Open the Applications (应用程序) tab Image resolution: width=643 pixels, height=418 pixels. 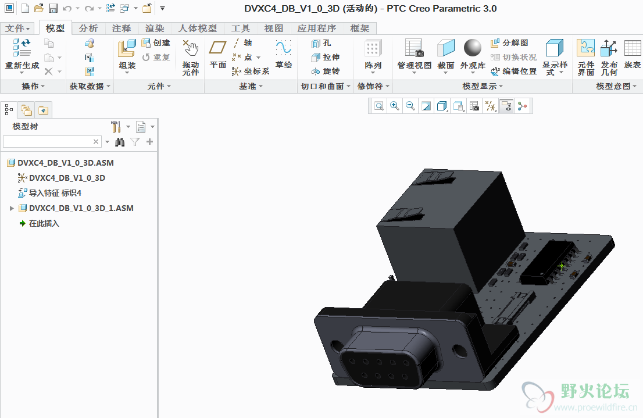click(317, 28)
